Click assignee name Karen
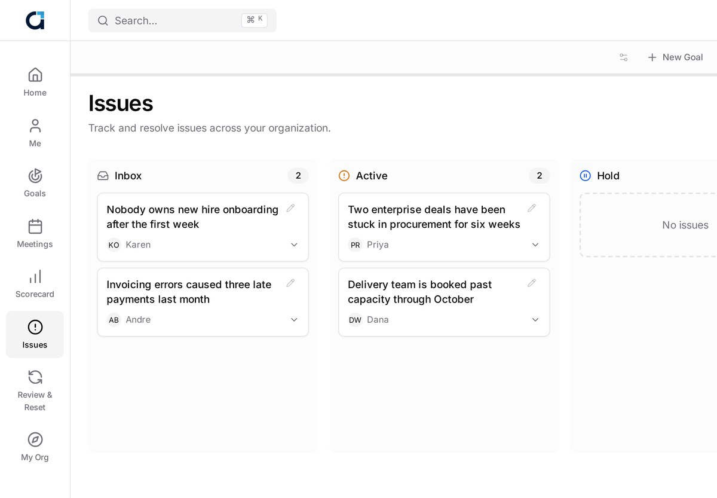The image size is (717, 498). pyautogui.click(x=138, y=245)
